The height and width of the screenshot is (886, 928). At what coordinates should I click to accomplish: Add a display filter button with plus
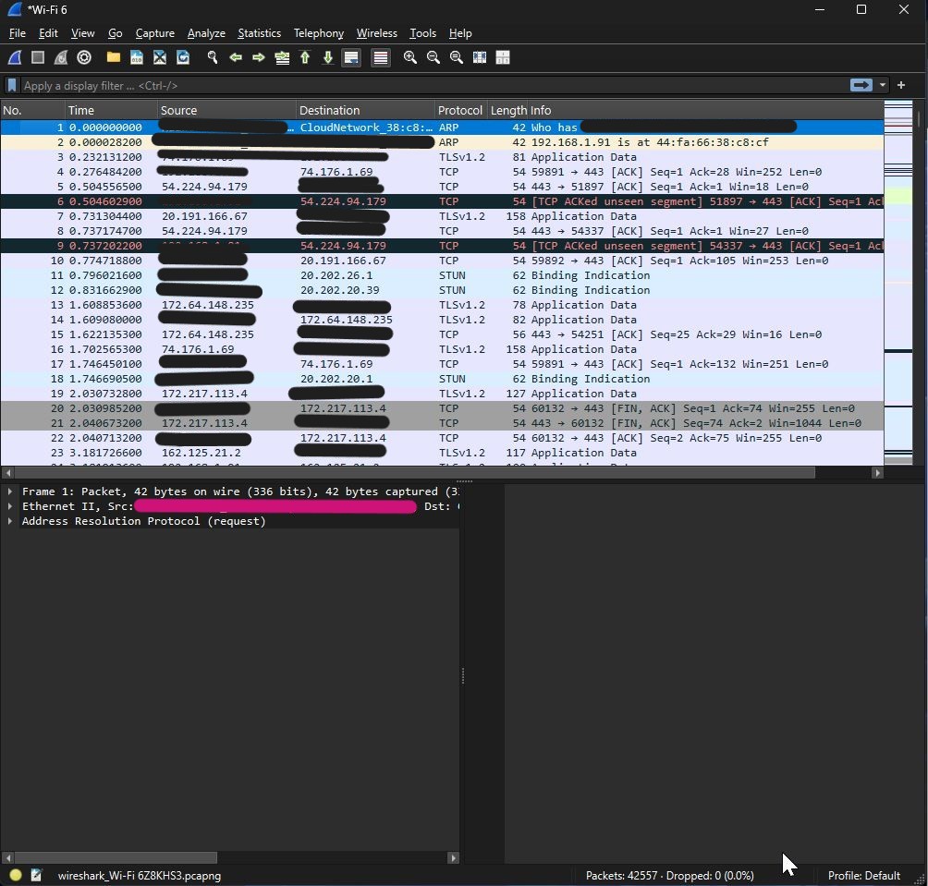901,85
